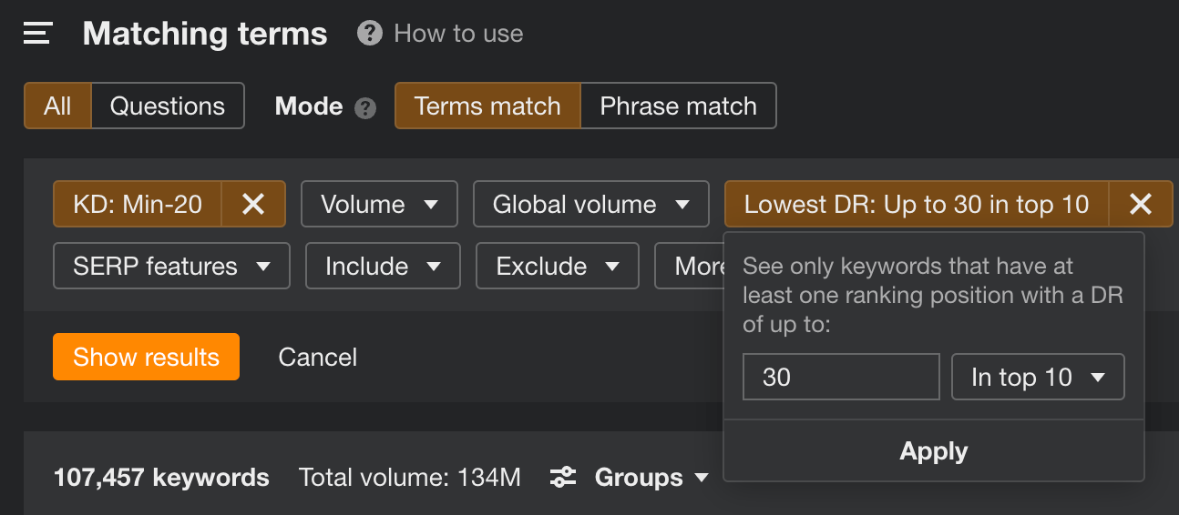1179x515 pixels.
Task: Expand the SERP features filter
Action: coord(171,266)
